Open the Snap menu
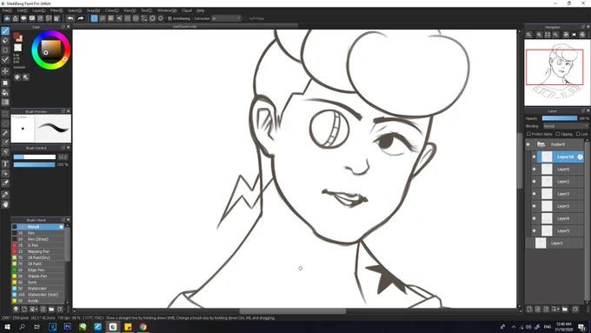The image size is (591, 333). [93, 10]
